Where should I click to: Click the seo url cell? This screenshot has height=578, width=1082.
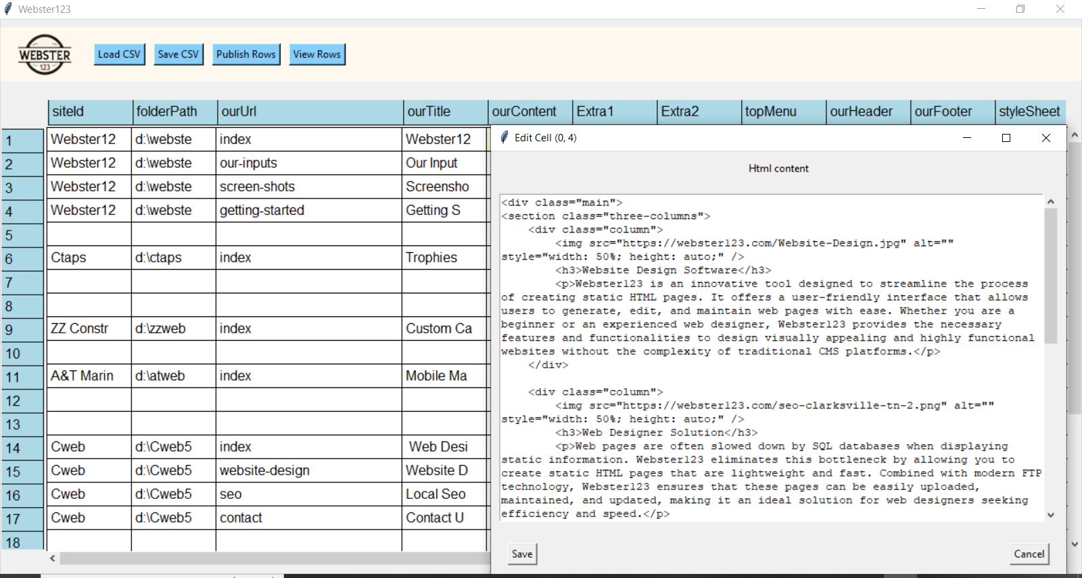pyautogui.click(x=308, y=494)
